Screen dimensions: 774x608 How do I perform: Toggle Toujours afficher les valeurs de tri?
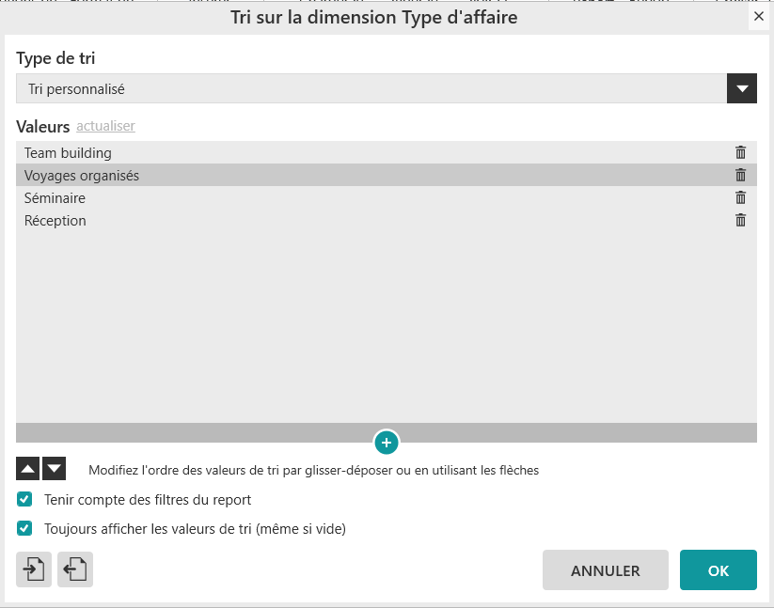25,529
